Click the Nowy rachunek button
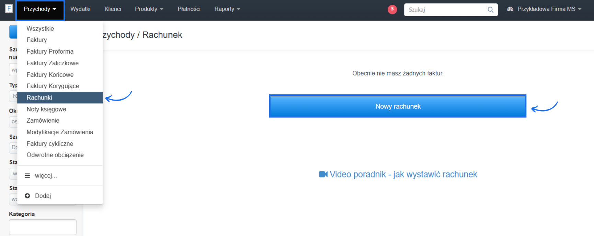This screenshot has width=594, height=242. (398, 106)
